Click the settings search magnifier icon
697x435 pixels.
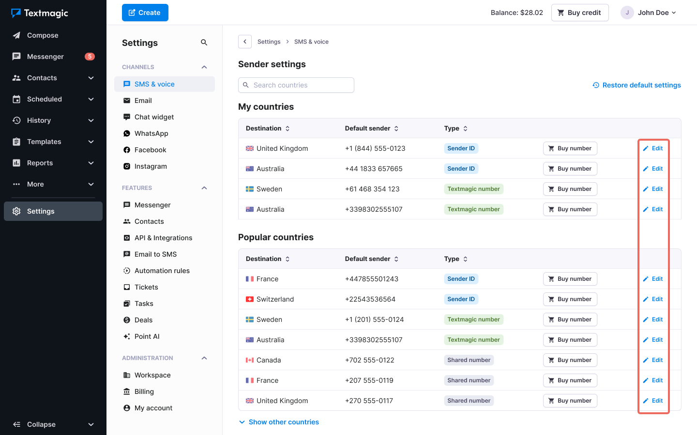[204, 43]
